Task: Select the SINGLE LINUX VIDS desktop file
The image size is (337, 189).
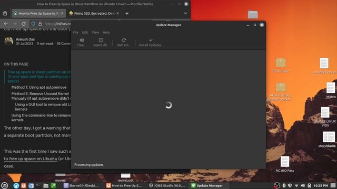Action: pyautogui.click(x=325, y=117)
